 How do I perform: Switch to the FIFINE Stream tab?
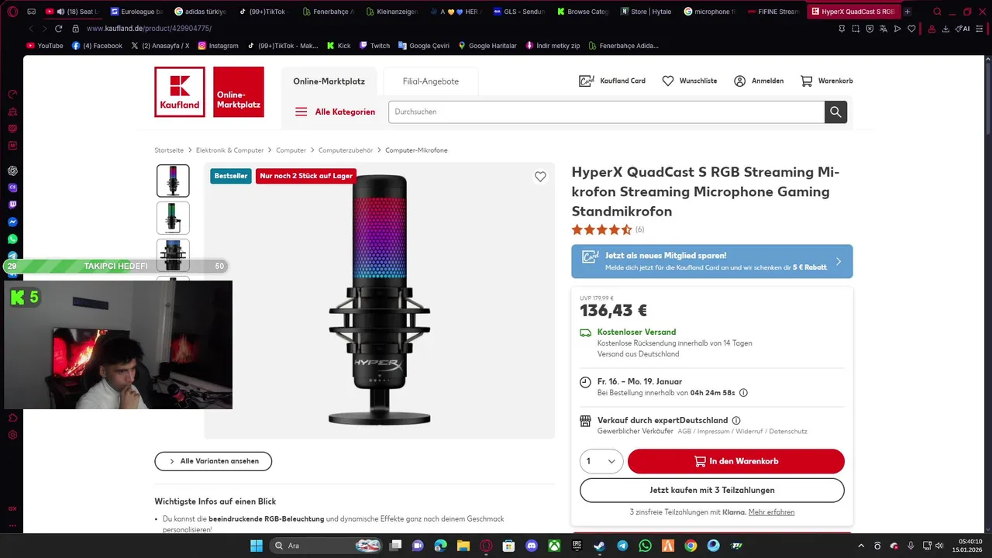[x=773, y=12]
